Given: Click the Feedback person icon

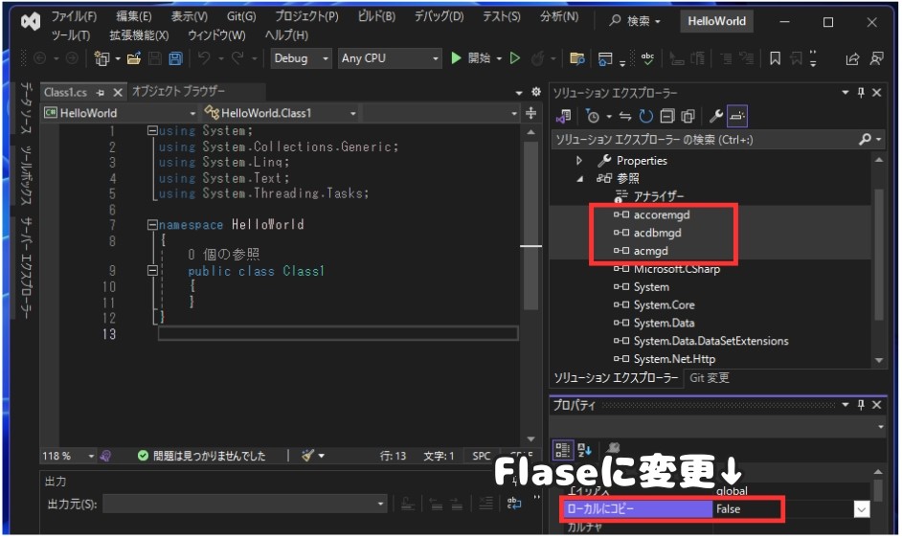Looking at the screenshot, I should click(x=877, y=58).
